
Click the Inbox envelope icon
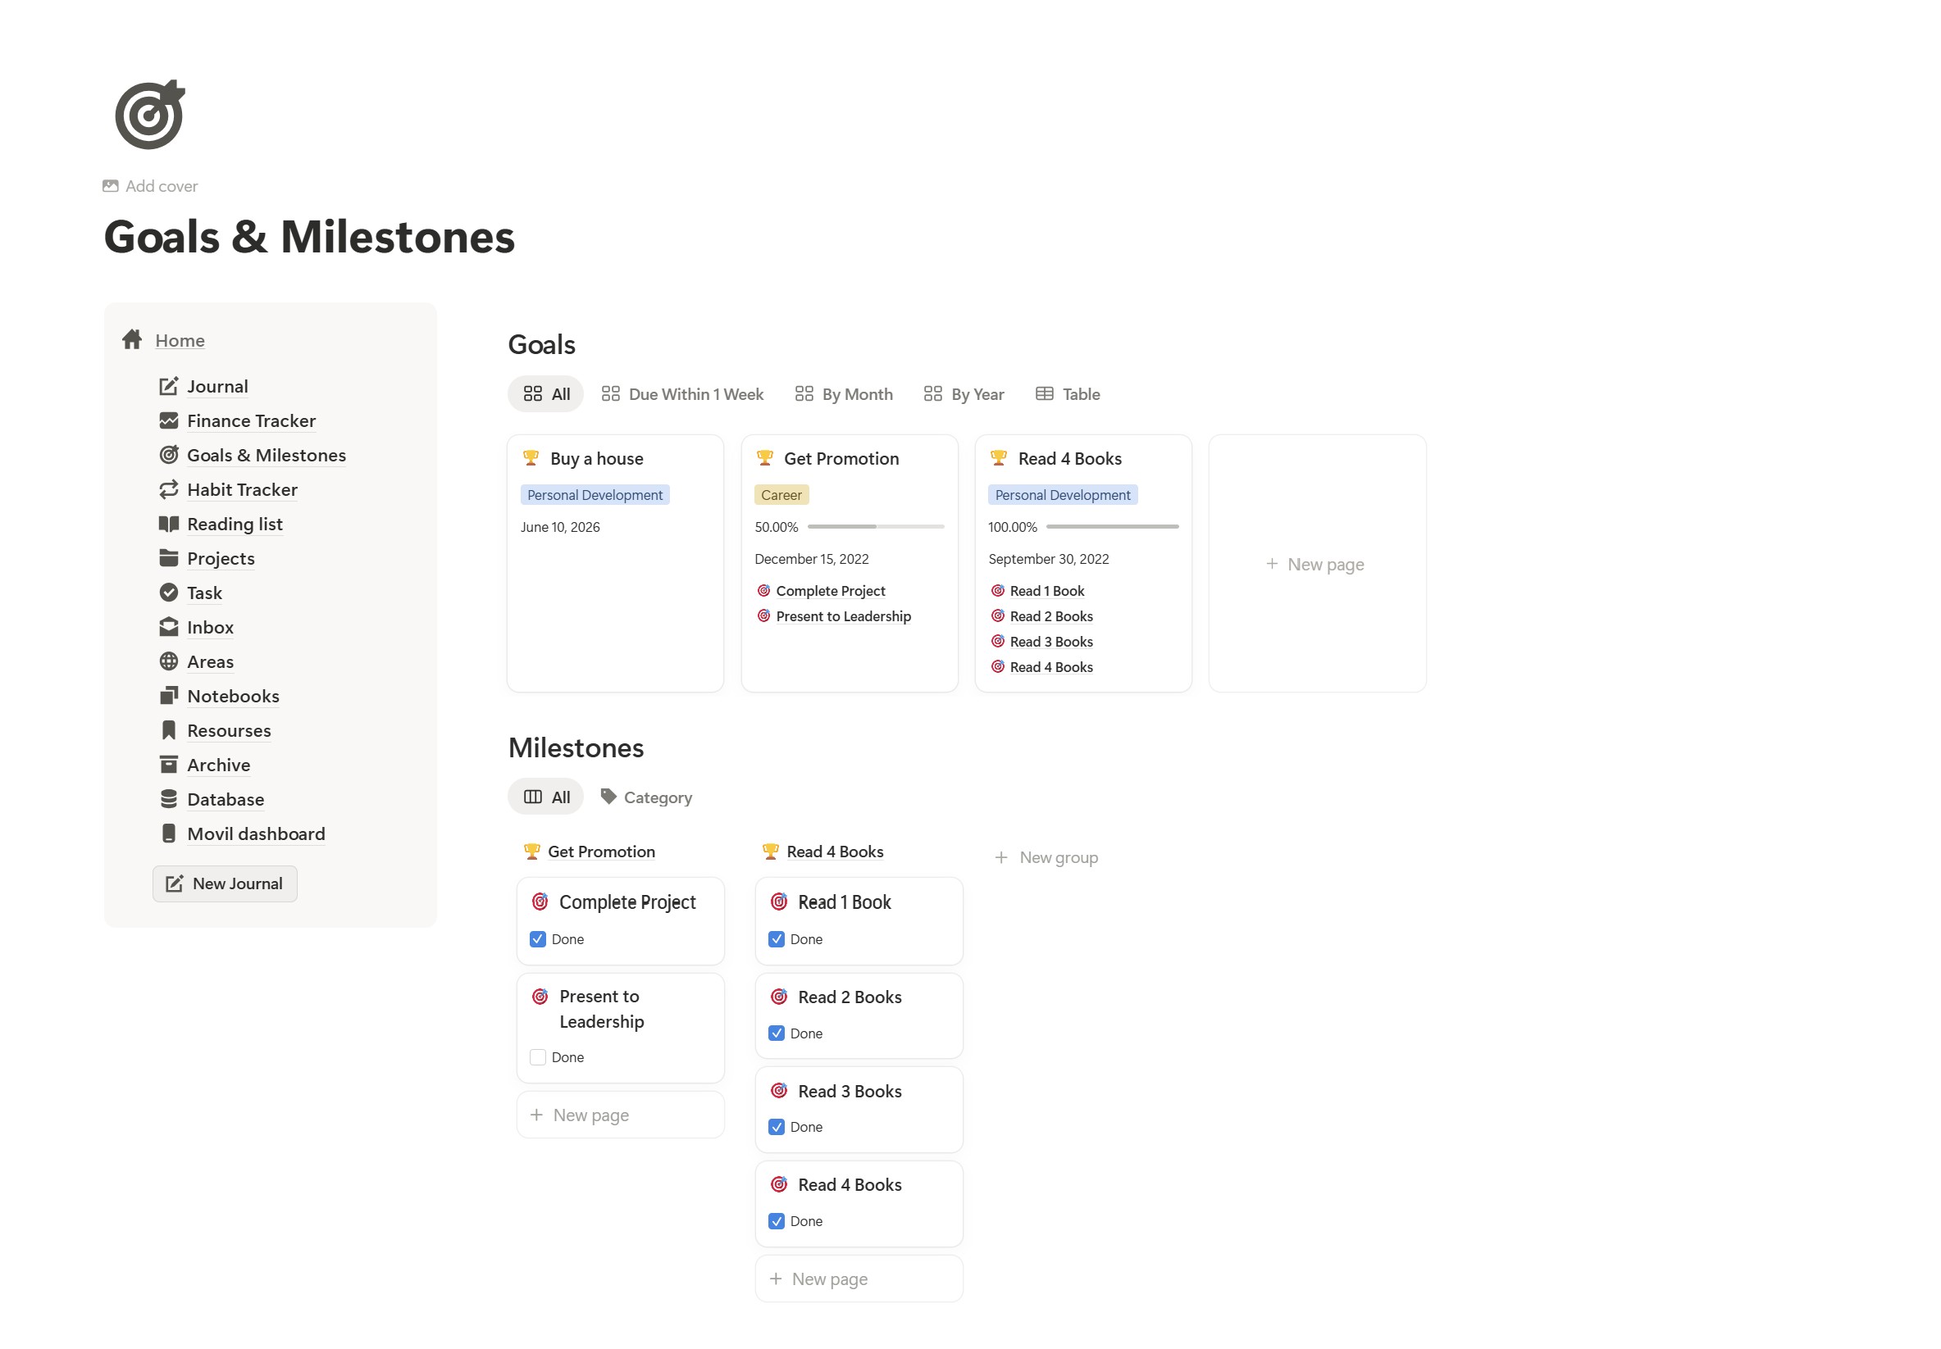pos(168,627)
